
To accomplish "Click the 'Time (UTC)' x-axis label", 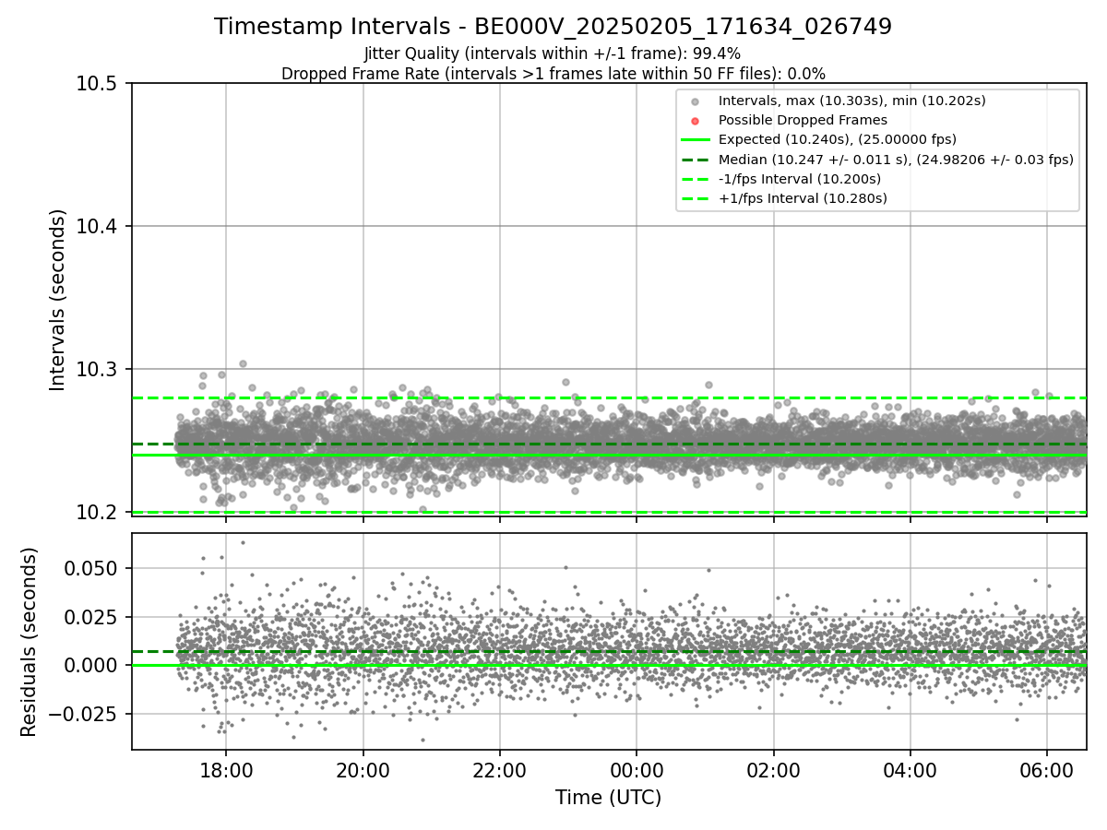I will (x=608, y=797).
